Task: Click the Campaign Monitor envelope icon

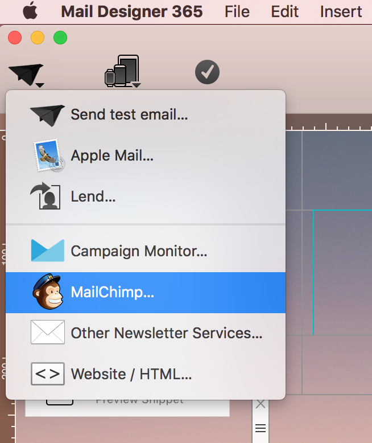Action: click(x=47, y=251)
